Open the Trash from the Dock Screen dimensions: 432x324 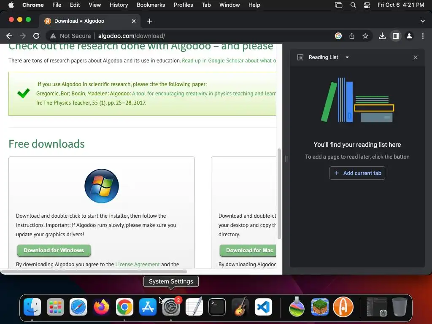400,307
